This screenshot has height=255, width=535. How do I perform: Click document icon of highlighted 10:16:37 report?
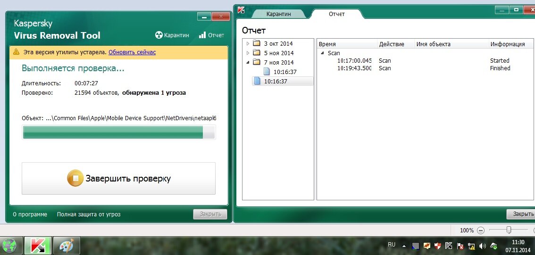[258, 81]
